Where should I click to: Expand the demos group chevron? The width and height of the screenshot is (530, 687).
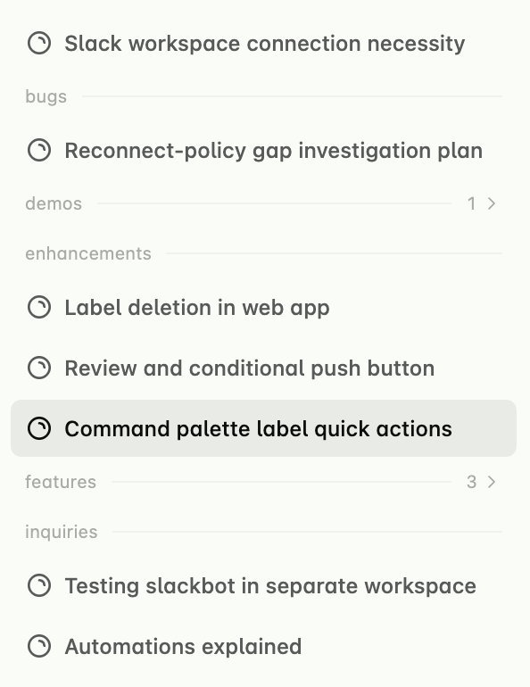pos(492,203)
